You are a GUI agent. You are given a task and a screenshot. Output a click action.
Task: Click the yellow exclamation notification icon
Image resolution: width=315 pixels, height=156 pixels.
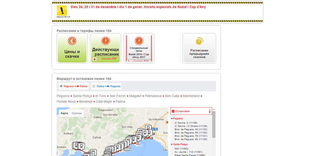click(61, 11)
